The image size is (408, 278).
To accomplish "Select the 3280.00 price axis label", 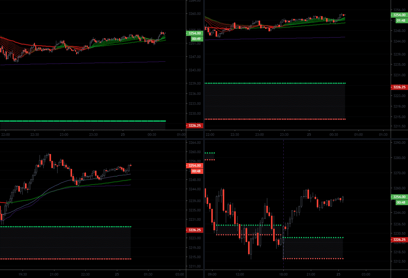I will click(x=399, y=158).
